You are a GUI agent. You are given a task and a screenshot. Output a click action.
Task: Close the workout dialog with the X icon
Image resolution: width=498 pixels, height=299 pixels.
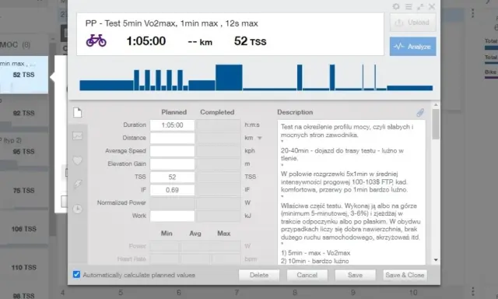coord(432,6)
